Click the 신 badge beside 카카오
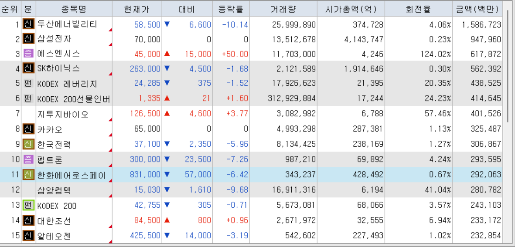Screen dimensions: 515x247 pos(28,129)
